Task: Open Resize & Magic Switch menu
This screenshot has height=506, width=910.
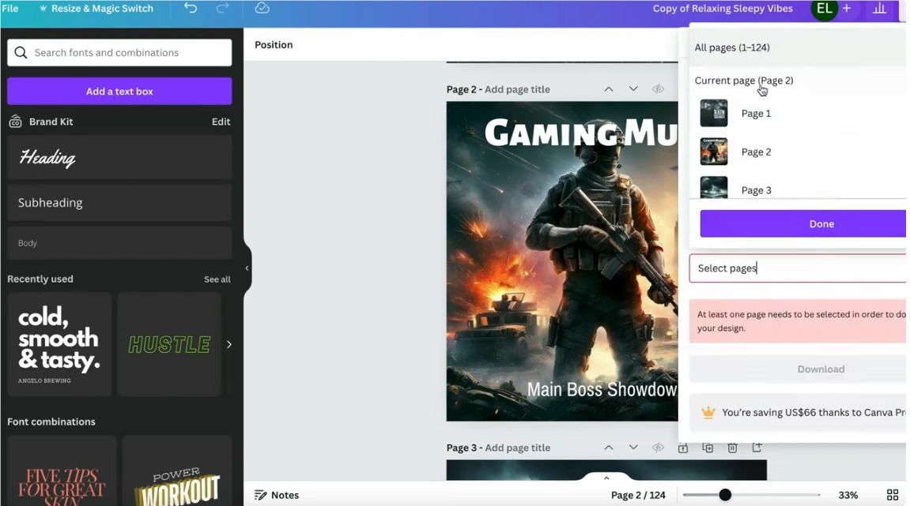Action: click(96, 9)
